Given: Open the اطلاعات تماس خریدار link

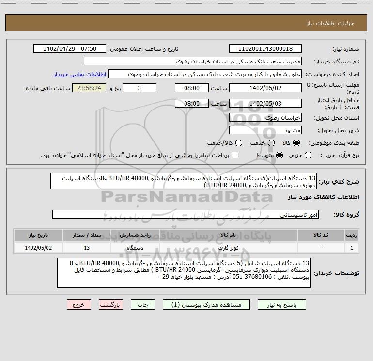Looking at the screenshot, I should 80,74.
